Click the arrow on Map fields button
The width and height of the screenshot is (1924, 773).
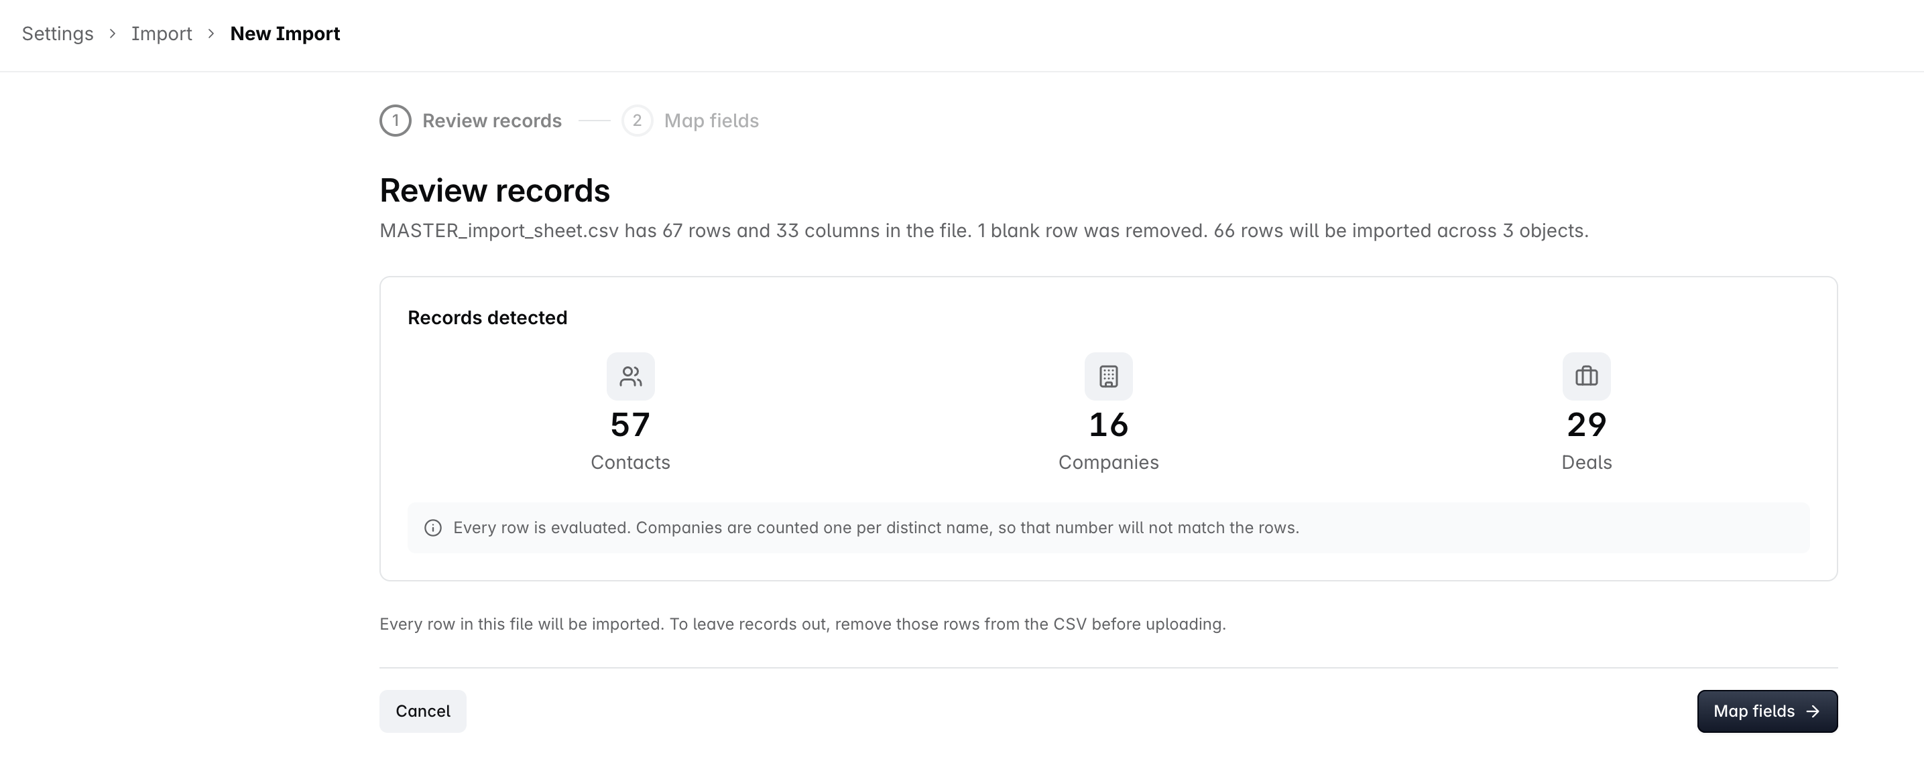point(1813,711)
